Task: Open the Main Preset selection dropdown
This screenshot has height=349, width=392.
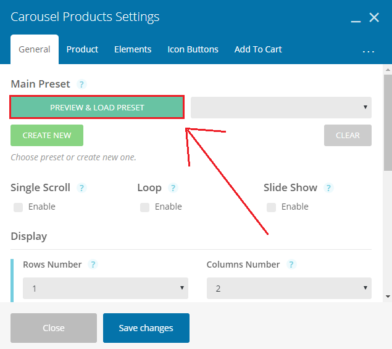Action: click(x=281, y=107)
